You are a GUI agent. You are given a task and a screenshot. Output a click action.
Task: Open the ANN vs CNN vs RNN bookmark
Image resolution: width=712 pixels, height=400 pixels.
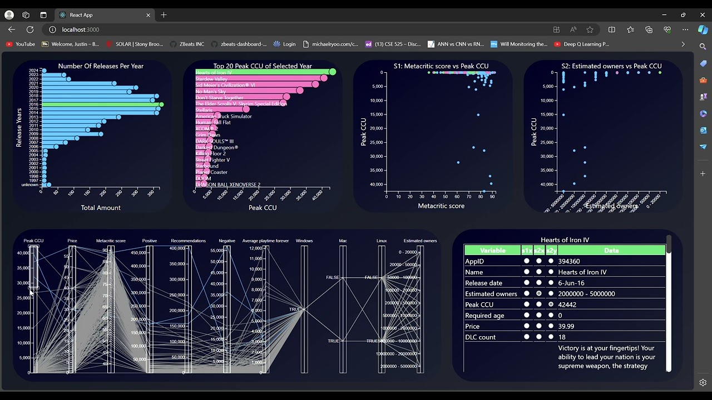click(456, 44)
